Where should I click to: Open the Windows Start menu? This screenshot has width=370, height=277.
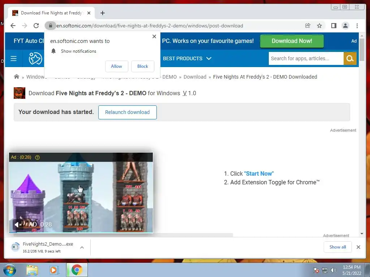[9, 270]
